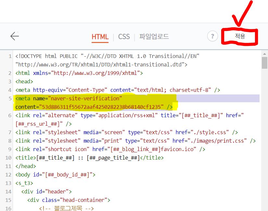The height and width of the screenshot is (211, 268).
Task: Go back using the left arrow icon
Action: pyautogui.click(x=15, y=36)
